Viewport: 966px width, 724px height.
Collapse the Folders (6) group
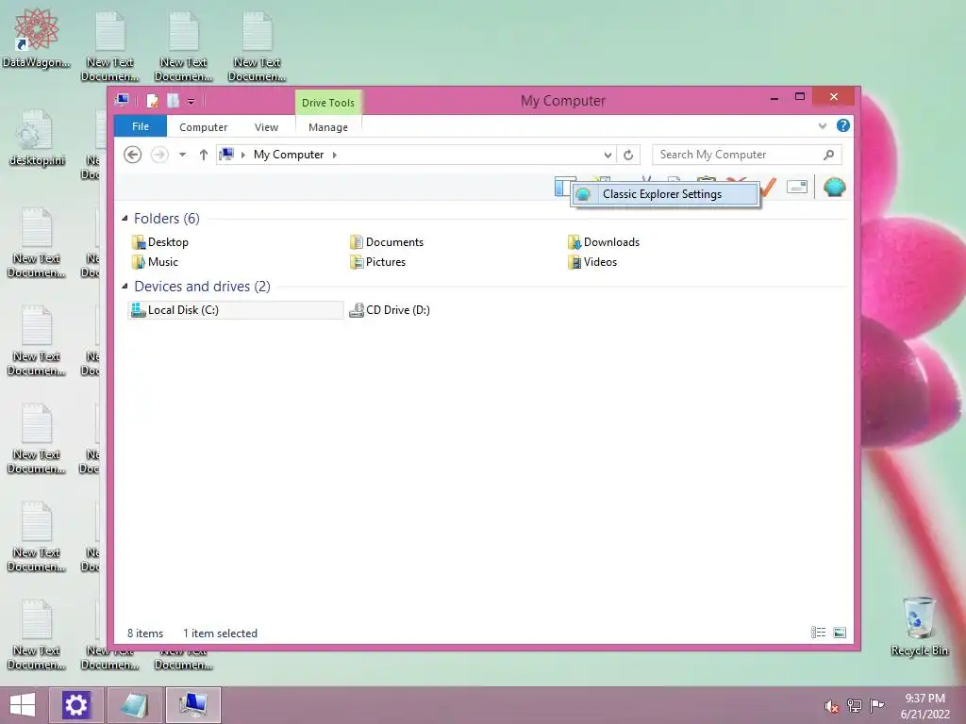click(125, 218)
